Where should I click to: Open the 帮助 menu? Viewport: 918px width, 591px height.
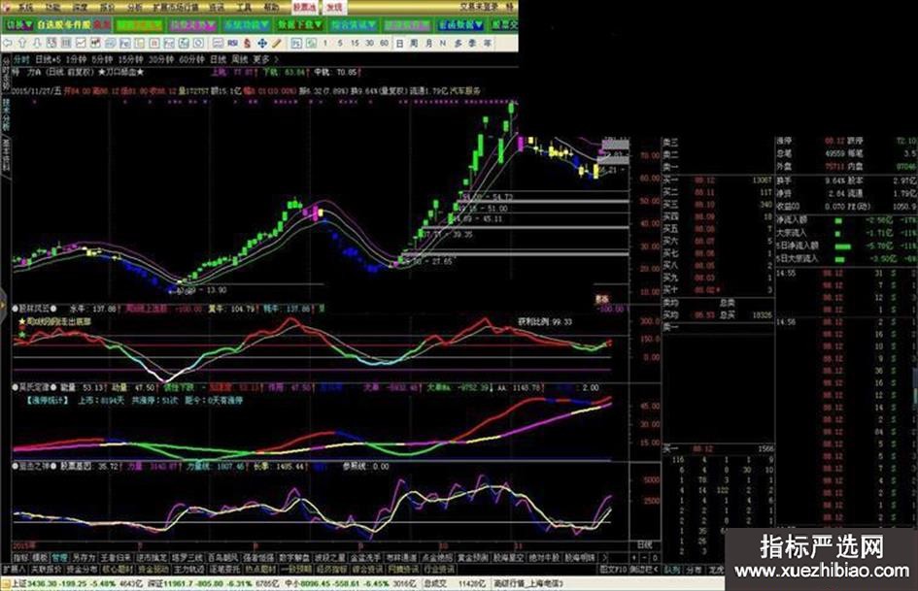(271, 8)
